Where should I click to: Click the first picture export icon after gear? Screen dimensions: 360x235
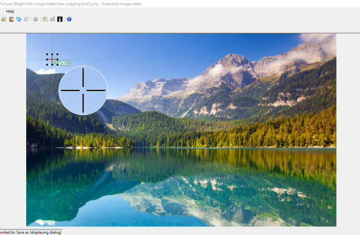(45, 19)
